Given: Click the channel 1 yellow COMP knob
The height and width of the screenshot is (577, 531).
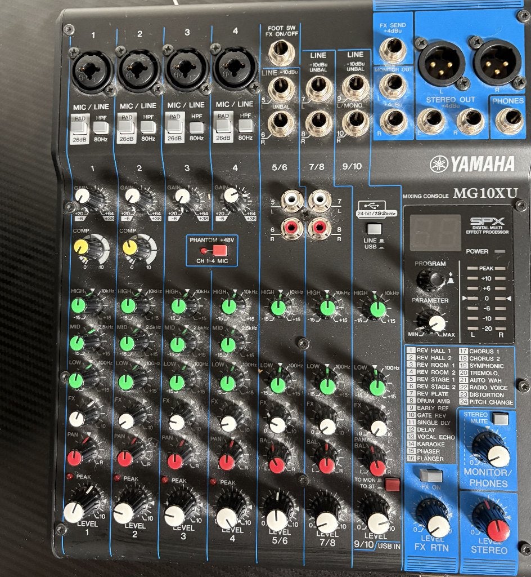Looking at the screenshot, I should (81, 246).
